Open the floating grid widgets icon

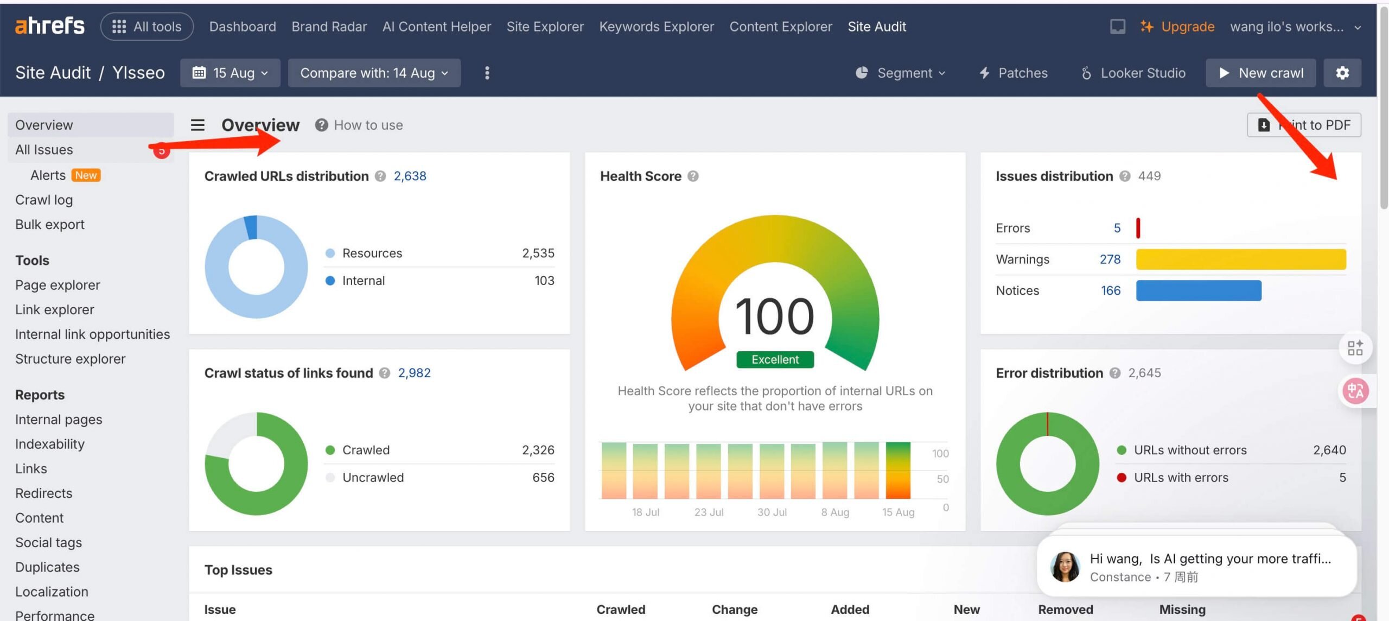click(x=1355, y=347)
